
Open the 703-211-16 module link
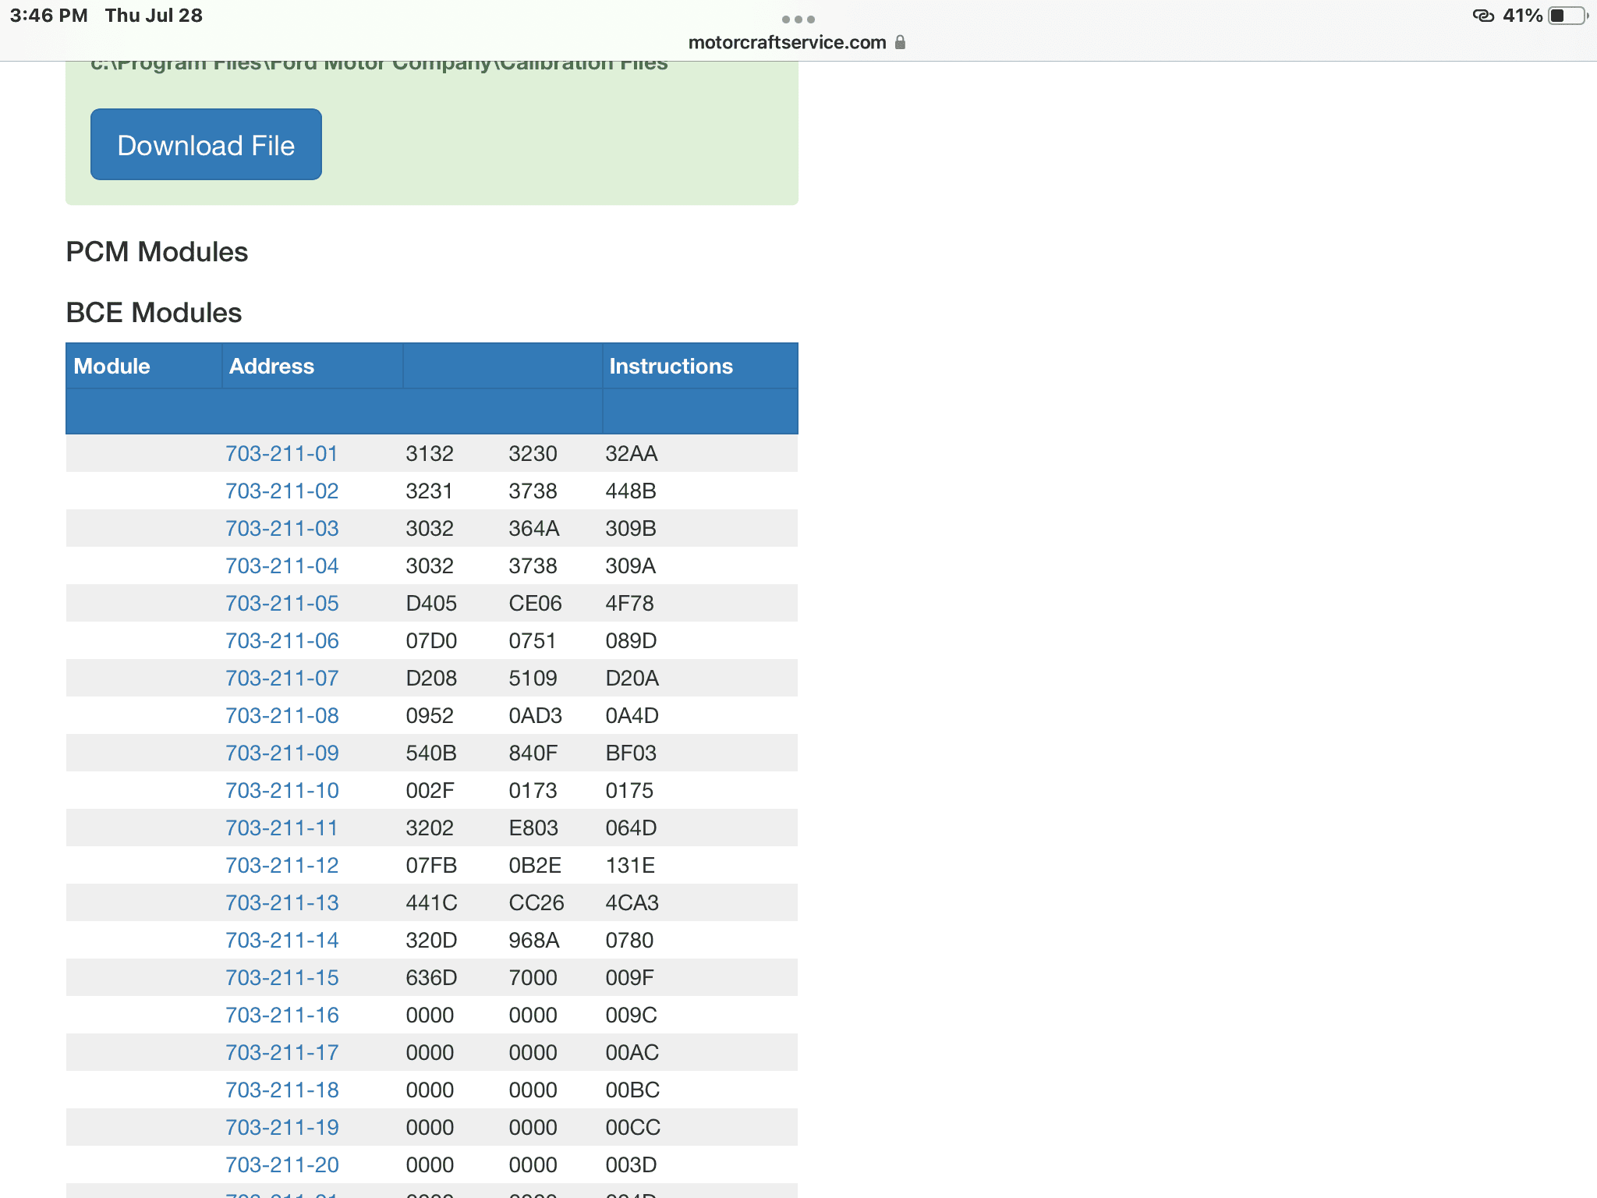282,1015
